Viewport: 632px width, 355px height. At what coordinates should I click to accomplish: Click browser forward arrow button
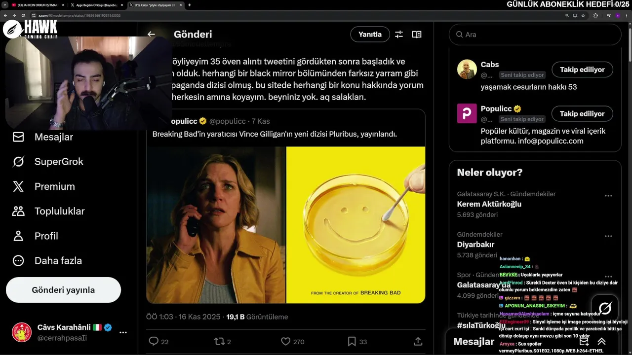click(x=14, y=15)
